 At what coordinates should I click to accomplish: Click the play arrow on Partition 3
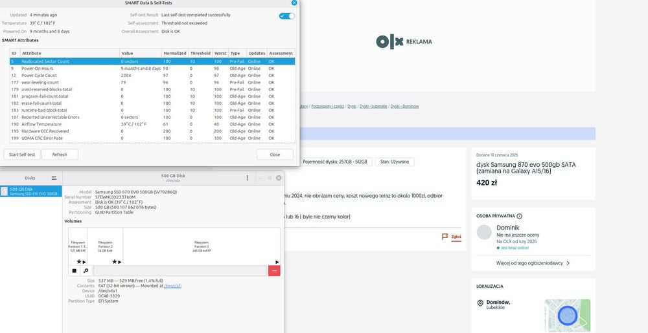(x=277, y=262)
